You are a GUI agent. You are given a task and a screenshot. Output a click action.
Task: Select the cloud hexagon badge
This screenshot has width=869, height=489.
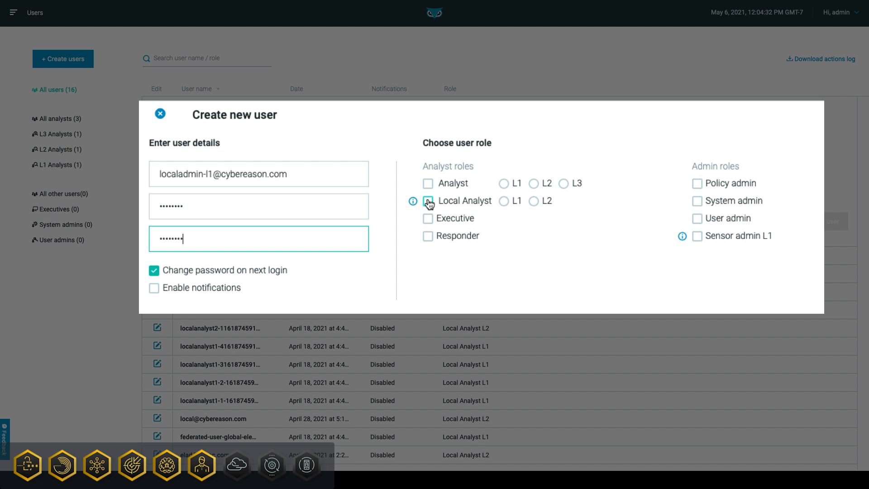click(x=237, y=465)
